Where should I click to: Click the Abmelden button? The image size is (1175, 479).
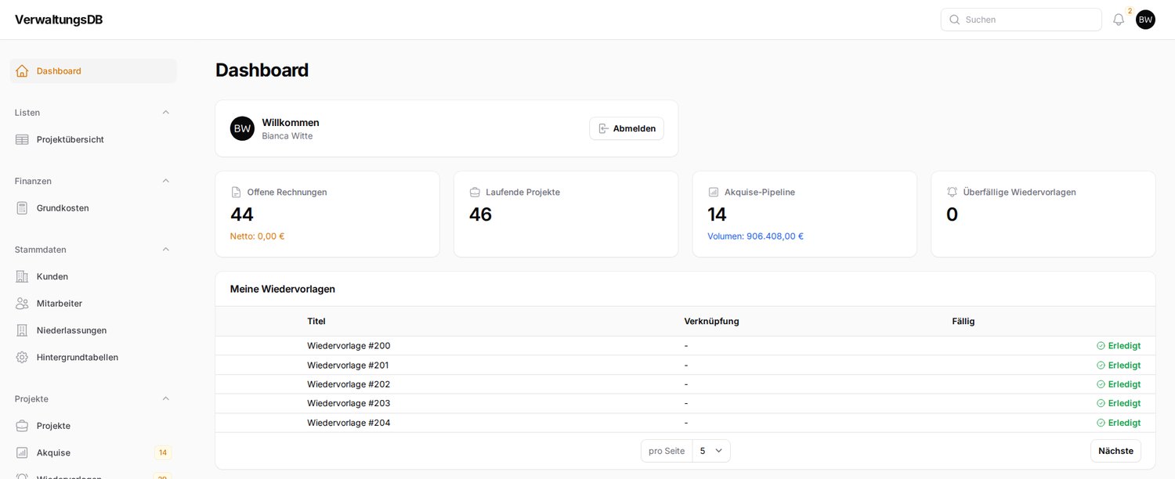click(627, 128)
